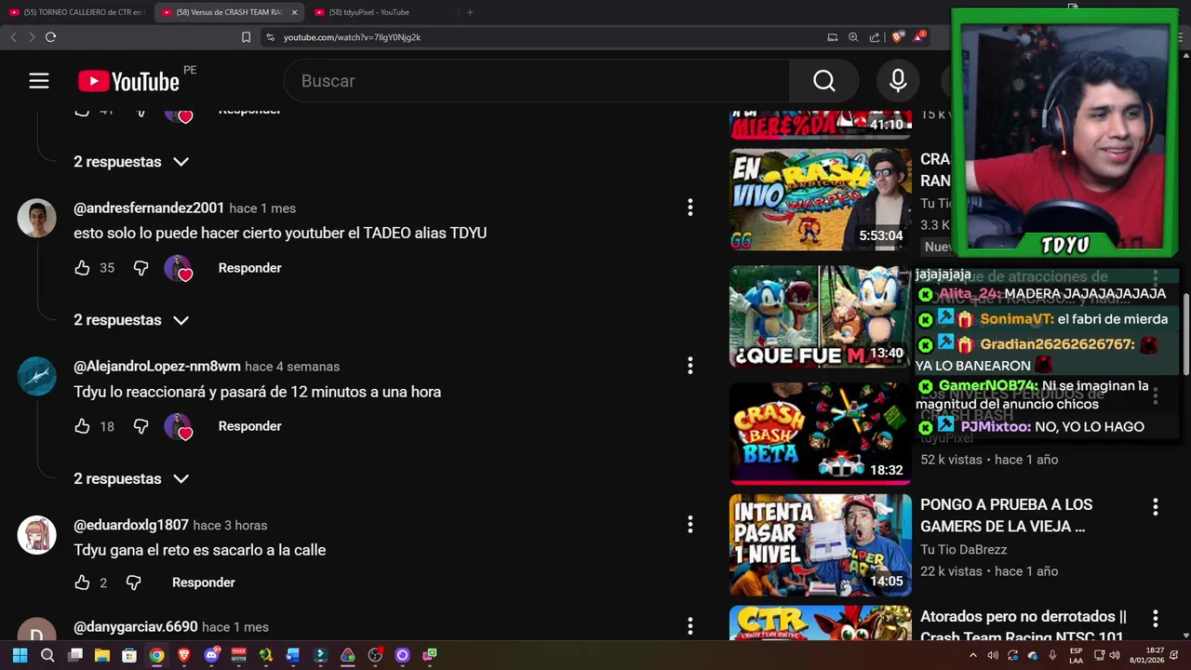The image size is (1191, 670).
Task: Like the comment by @eduardoxlg1807
Action: coord(82,583)
